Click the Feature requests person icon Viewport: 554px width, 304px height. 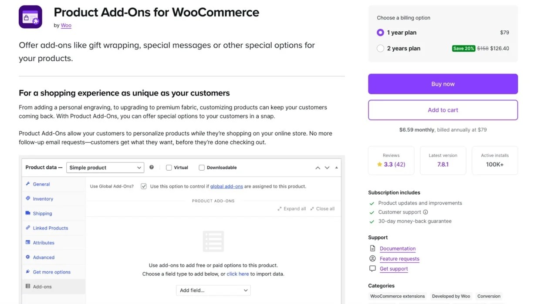[372, 258]
